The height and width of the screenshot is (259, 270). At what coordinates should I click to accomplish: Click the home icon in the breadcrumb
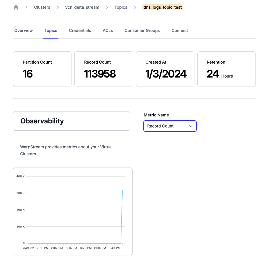pyautogui.click(x=16, y=7)
